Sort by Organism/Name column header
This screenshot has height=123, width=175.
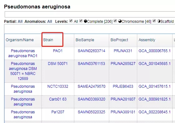coord(20,40)
